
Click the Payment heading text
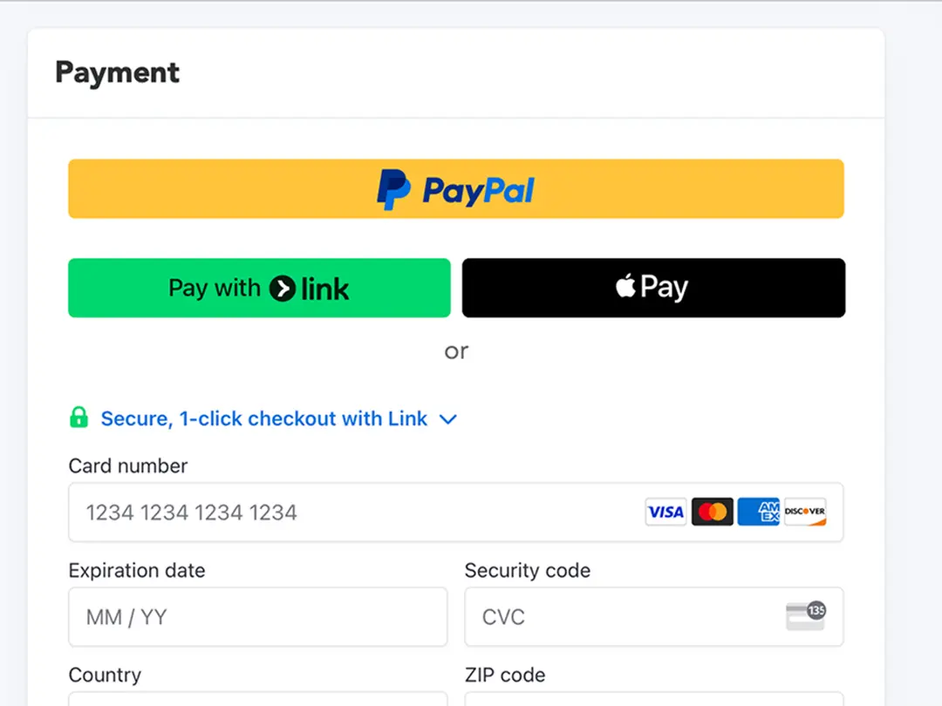[x=117, y=72]
